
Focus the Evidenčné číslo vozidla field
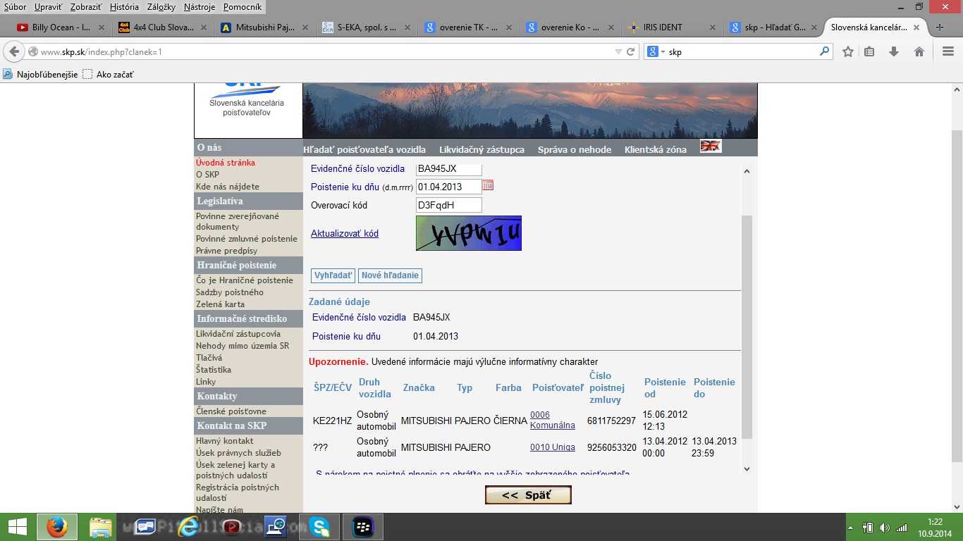tap(449, 169)
